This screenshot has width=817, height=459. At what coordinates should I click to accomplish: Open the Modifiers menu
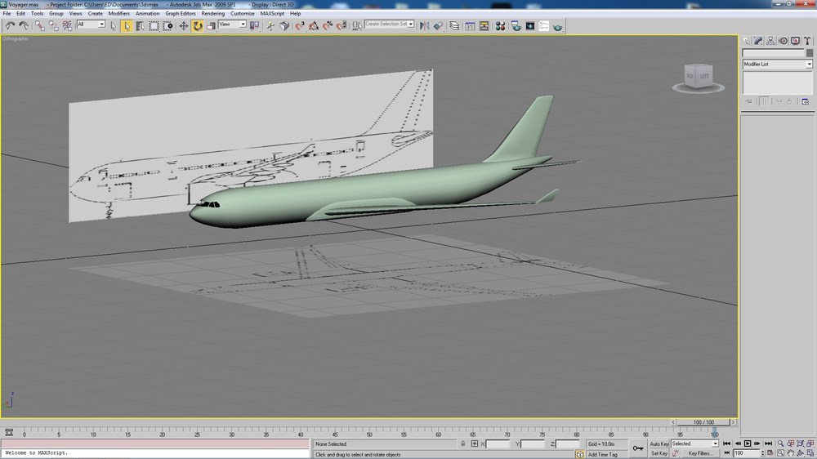(118, 14)
